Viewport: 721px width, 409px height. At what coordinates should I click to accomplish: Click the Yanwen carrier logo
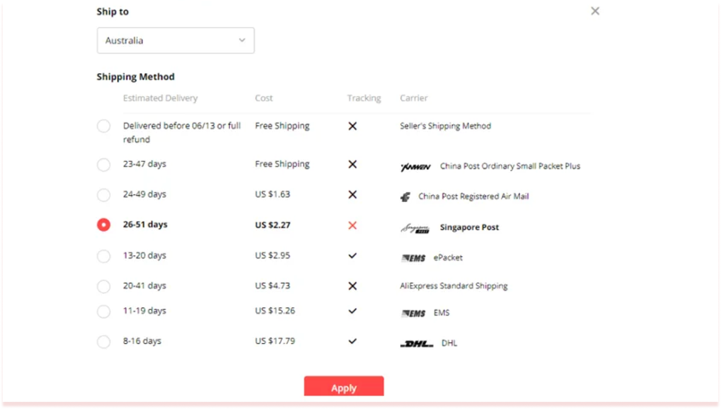click(x=415, y=167)
